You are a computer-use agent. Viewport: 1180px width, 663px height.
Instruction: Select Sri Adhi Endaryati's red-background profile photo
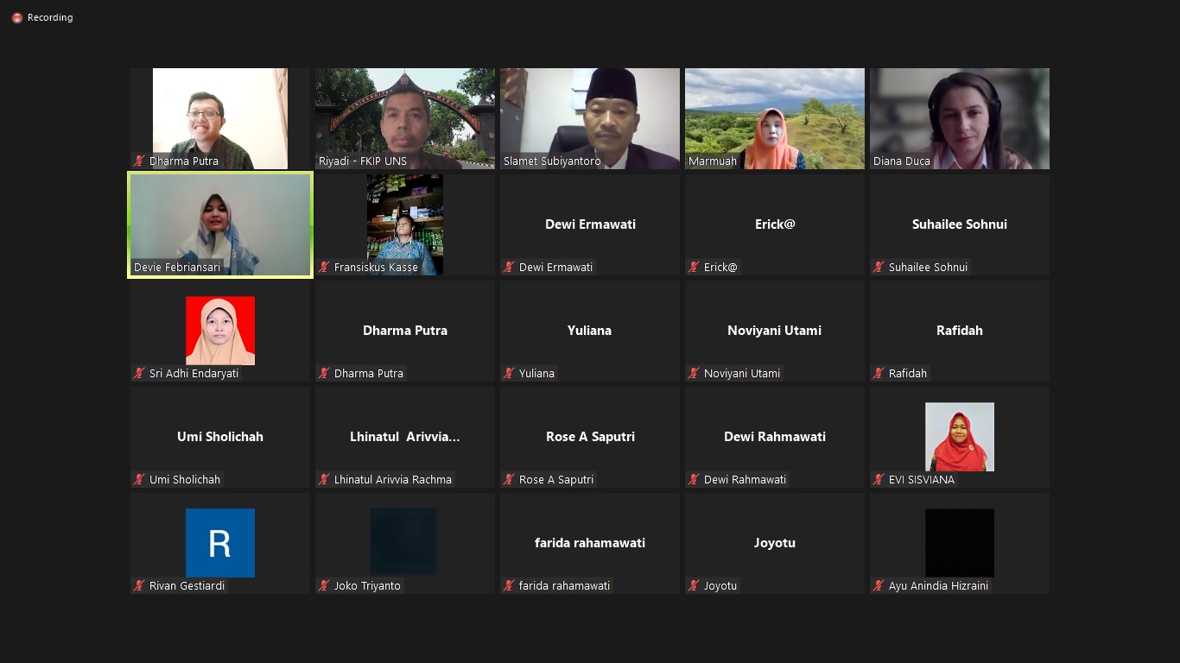pyautogui.click(x=220, y=331)
